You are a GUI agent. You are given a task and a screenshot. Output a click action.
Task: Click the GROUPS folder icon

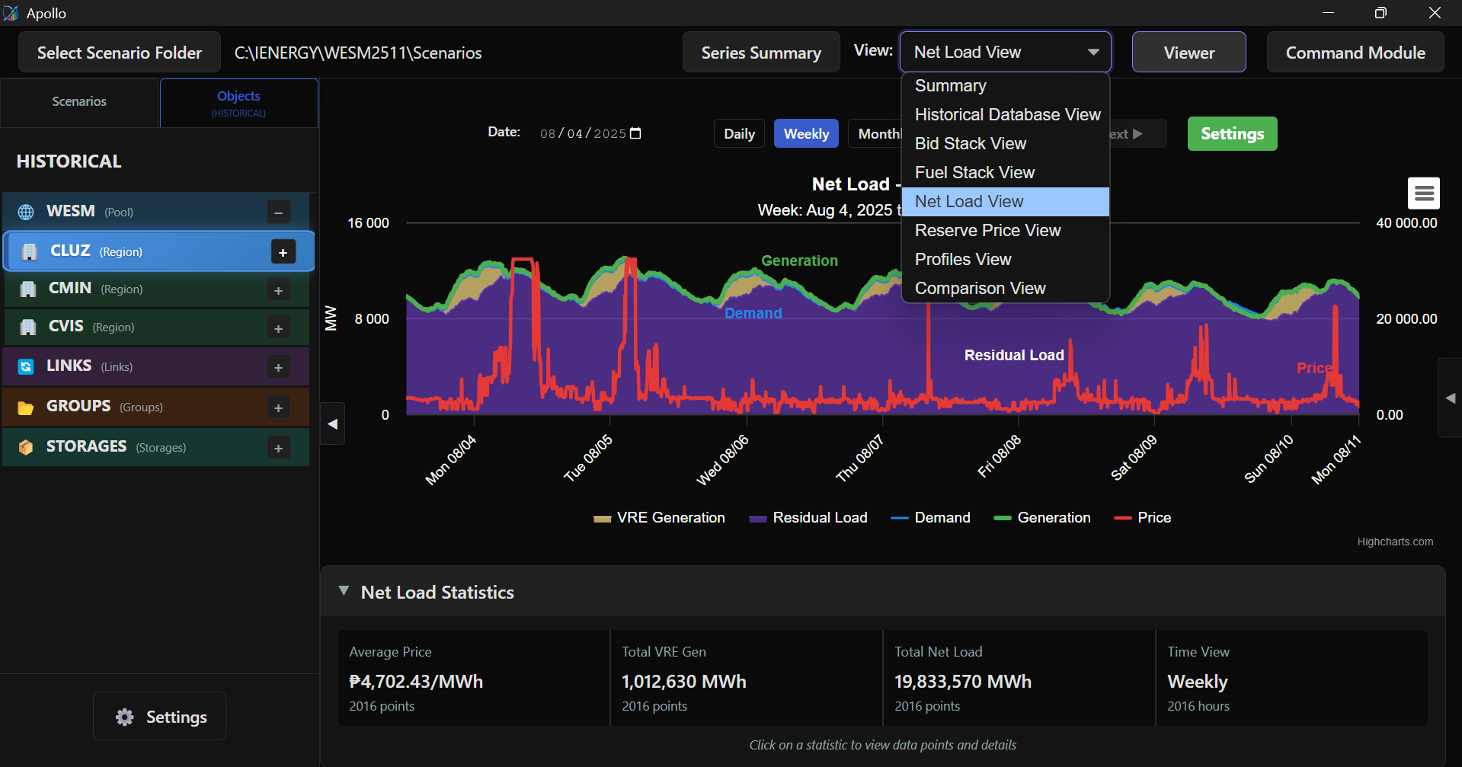[26, 407]
